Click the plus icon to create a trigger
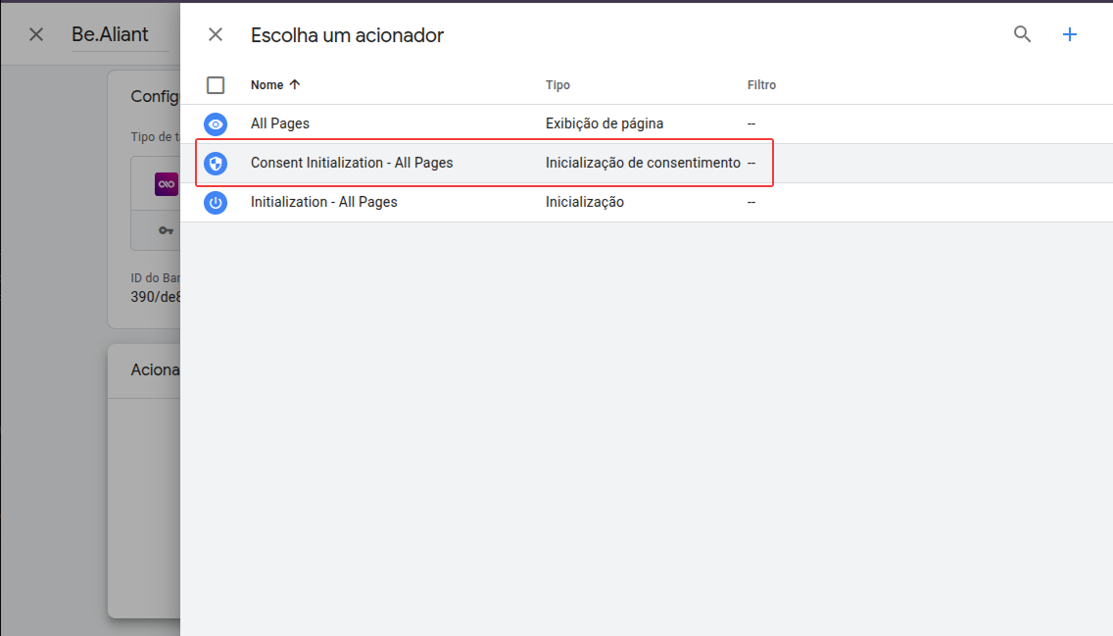 [x=1070, y=33]
